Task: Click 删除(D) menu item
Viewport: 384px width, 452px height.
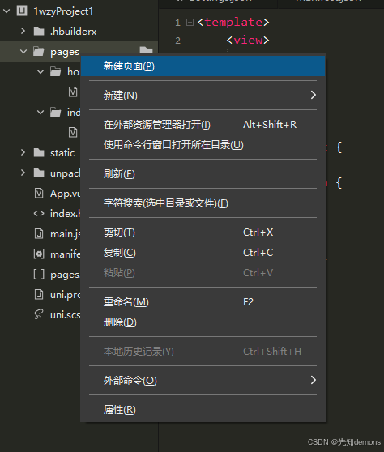Action: [203, 322]
